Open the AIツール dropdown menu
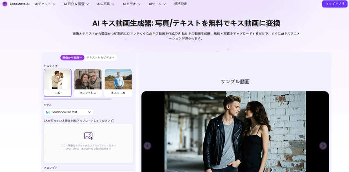349x172 pixels. (x=158, y=4)
